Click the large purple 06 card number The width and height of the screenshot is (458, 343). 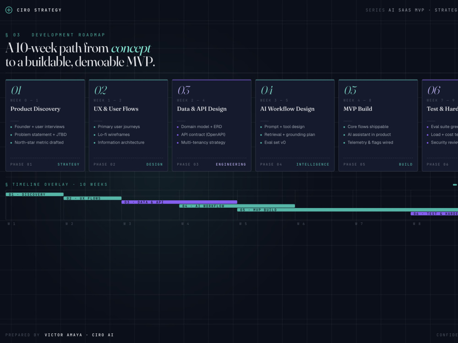(x=434, y=91)
